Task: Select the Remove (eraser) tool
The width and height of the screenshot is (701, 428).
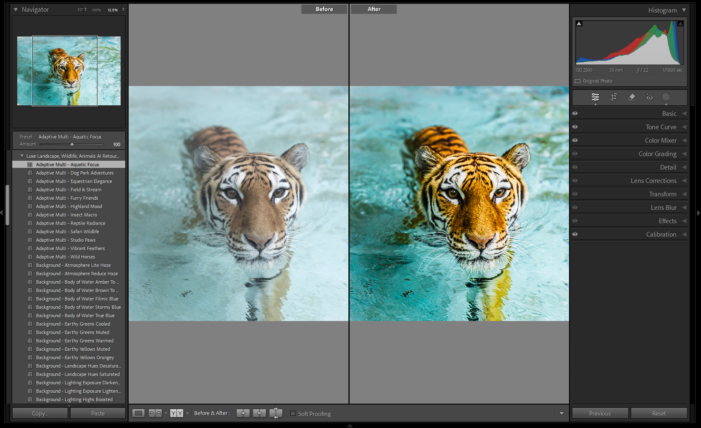Action: coord(632,97)
